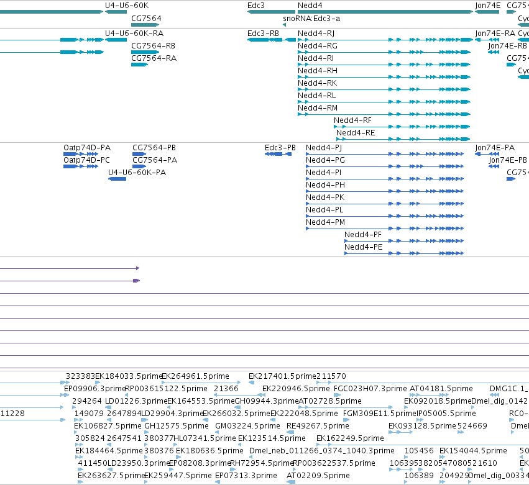Select EST FGC023H07.3prime
Viewport: 529px width, 485px height.
(337, 395)
